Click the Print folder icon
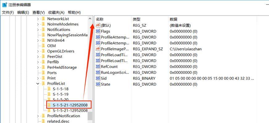Image resolution: width=269 pixels, height=123 pixels. point(43,78)
